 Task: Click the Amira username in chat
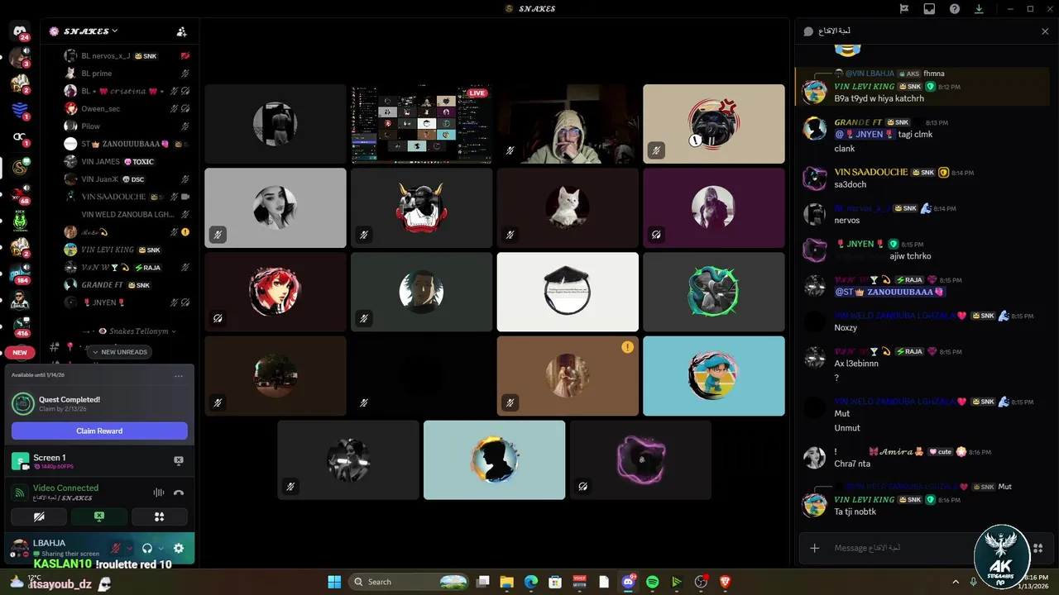895,452
